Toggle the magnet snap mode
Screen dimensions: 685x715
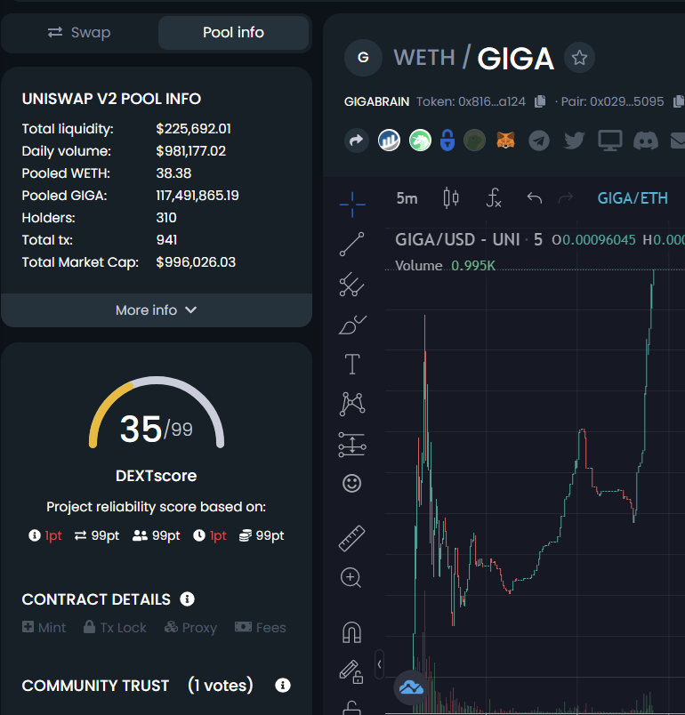[351, 632]
